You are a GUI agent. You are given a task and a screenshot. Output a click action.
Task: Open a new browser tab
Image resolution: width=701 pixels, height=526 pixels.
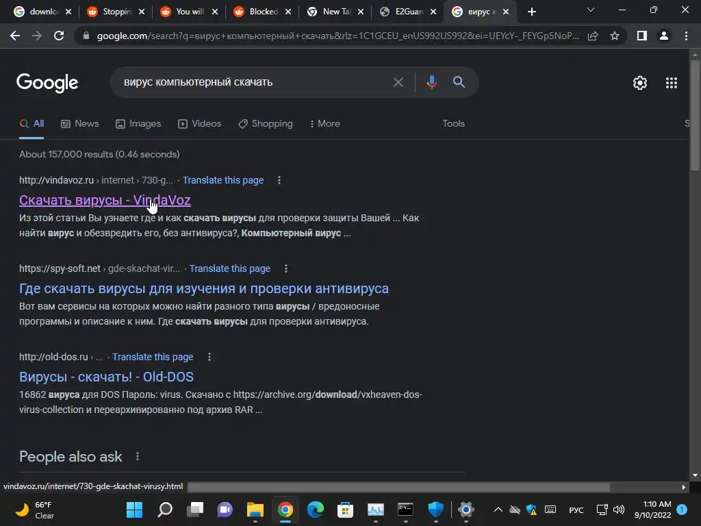click(x=531, y=12)
